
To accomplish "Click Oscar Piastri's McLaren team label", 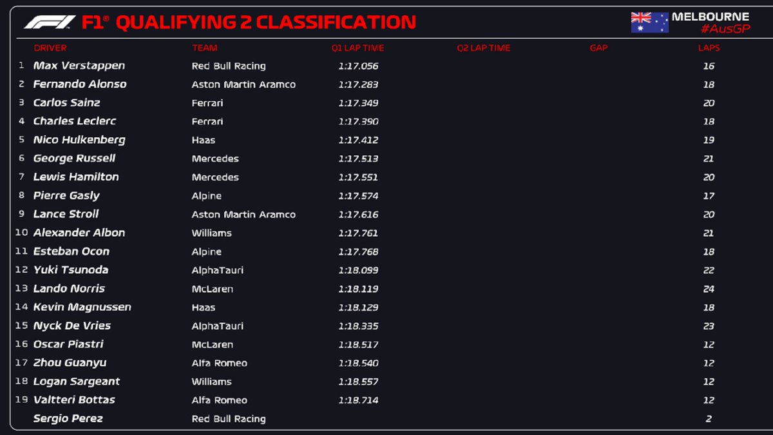I will pyautogui.click(x=213, y=345).
